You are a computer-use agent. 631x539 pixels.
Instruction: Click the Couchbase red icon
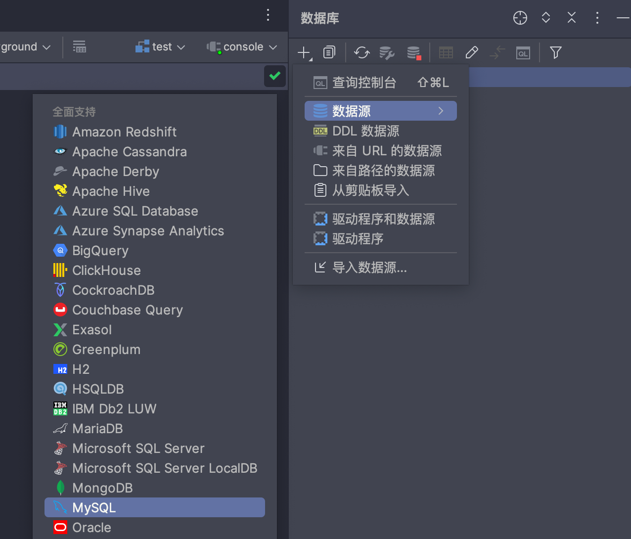pos(60,310)
